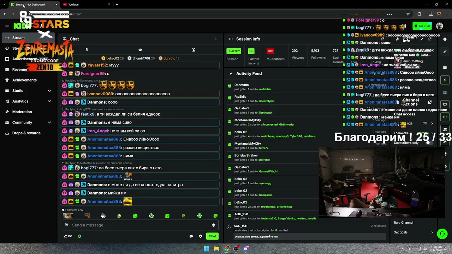Go back in browser history
Image resolution: width=452 pixels, height=254 pixels.
(5, 14)
